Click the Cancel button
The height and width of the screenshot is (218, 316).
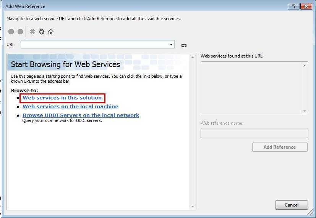click(292, 205)
